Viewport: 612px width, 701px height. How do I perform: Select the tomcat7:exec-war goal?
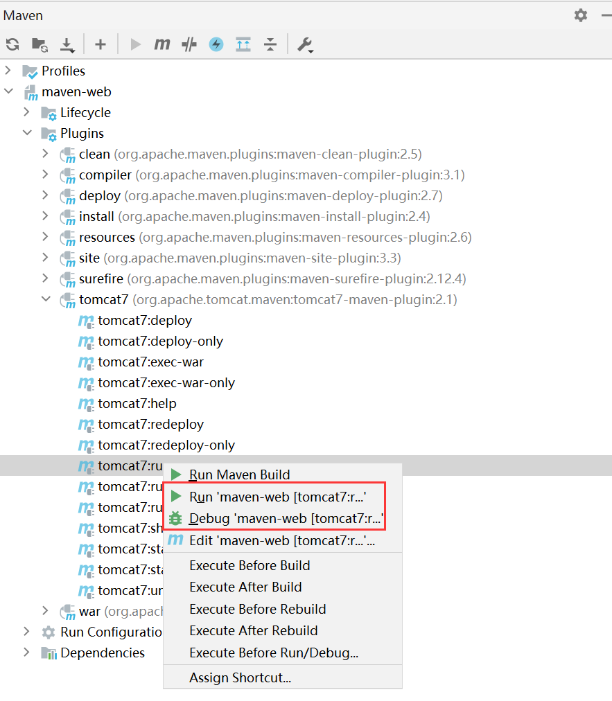[x=151, y=362]
